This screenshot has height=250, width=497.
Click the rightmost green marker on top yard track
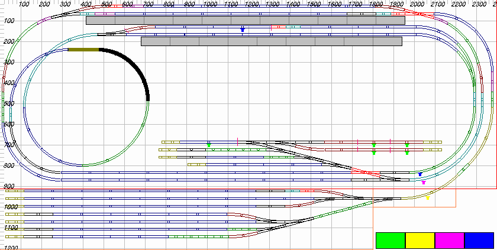pos(406,145)
